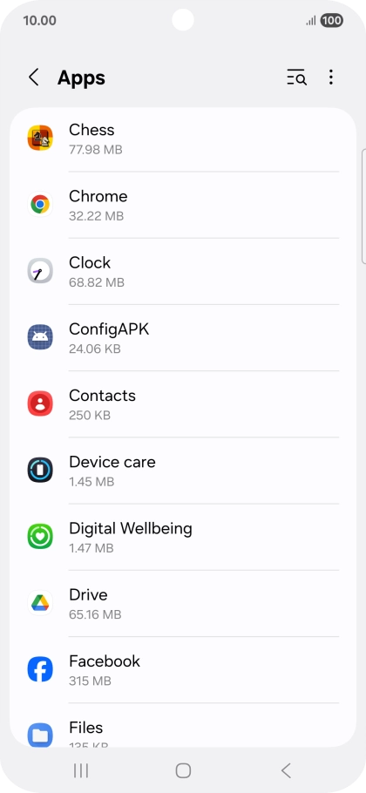Screen dimensions: 366x793
Task: Tap the Contacts app icon
Action: click(40, 403)
